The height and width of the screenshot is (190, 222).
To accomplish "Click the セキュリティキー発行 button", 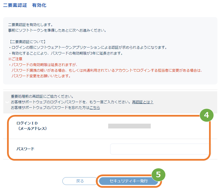I will (x=128, y=181).
